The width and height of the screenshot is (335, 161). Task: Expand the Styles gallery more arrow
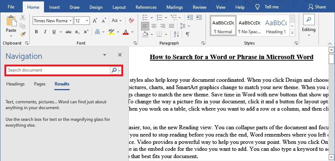coord(292,33)
